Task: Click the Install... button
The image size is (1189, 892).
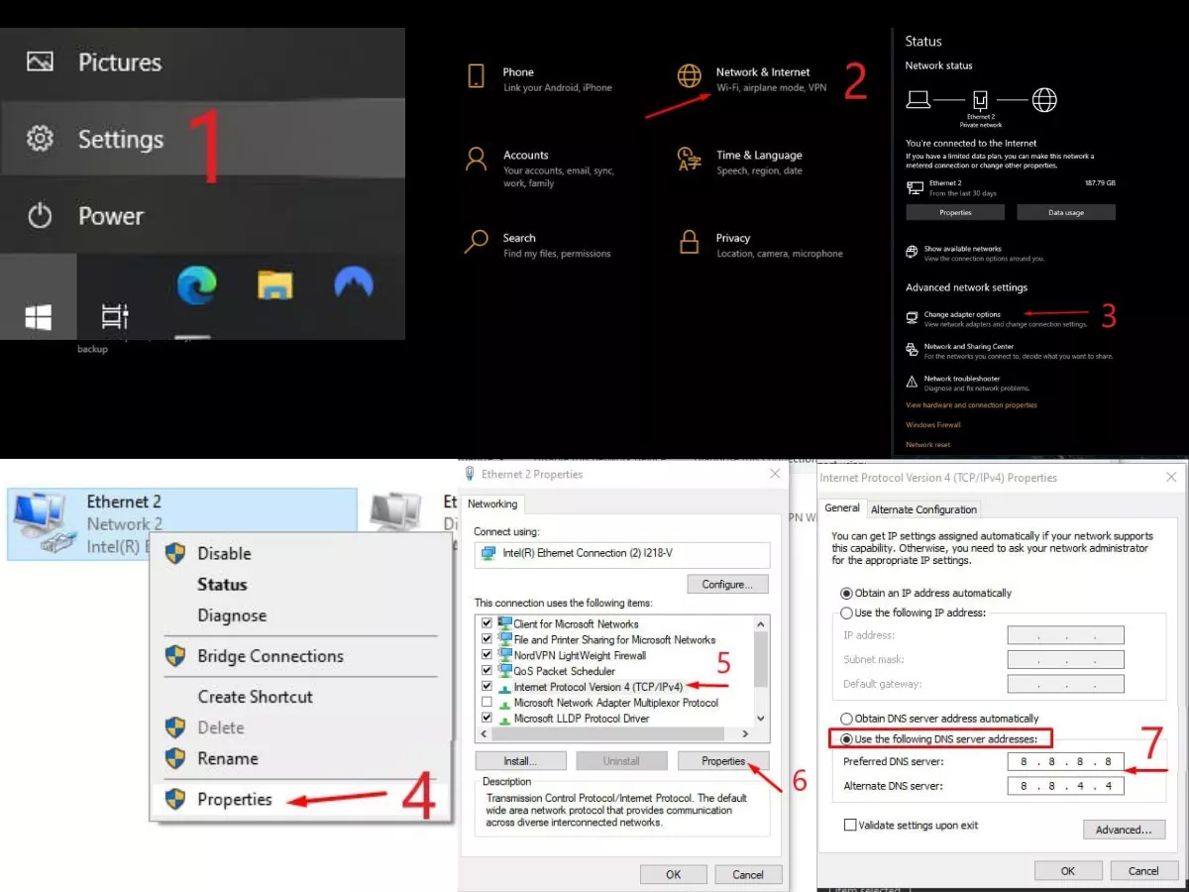Action: click(x=520, y=761)
